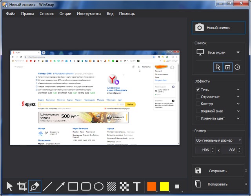Select the Arrow drawing tool
251x196 pixels.
(x=60, y=186)
